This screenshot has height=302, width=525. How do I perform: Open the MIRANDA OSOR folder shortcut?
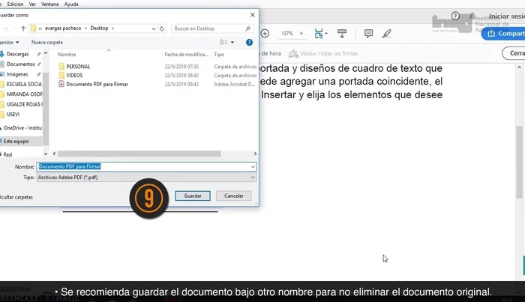25,94
